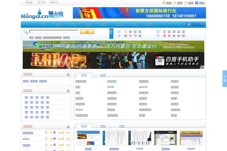Click the document icon in sidebar ehhel row
Viewport: 227px width, 151px height.
(46, 139)
